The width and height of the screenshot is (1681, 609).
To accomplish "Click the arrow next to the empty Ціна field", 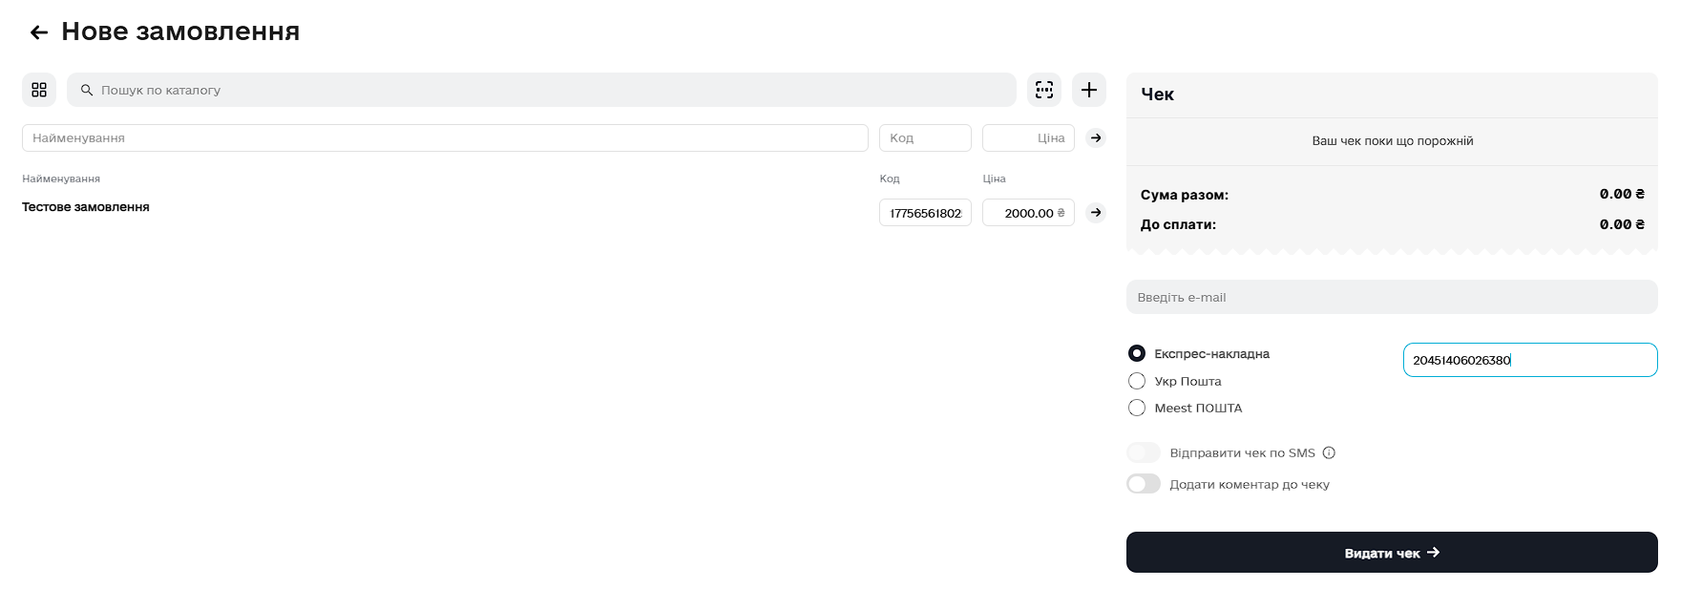I will [x=1096, y=138].
